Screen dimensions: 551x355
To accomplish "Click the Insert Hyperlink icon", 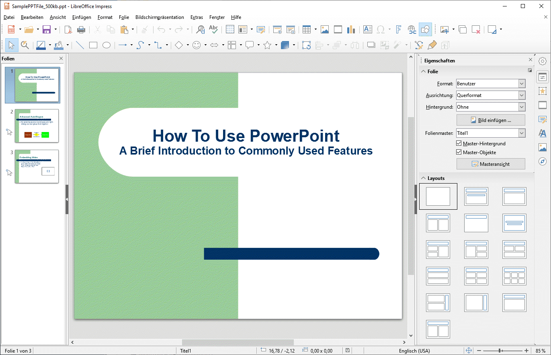I will tap(412, 29).
